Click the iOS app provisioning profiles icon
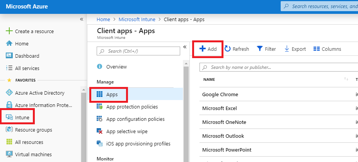Image resolution: width=358 pixels, height=162 pixels. 99,144
